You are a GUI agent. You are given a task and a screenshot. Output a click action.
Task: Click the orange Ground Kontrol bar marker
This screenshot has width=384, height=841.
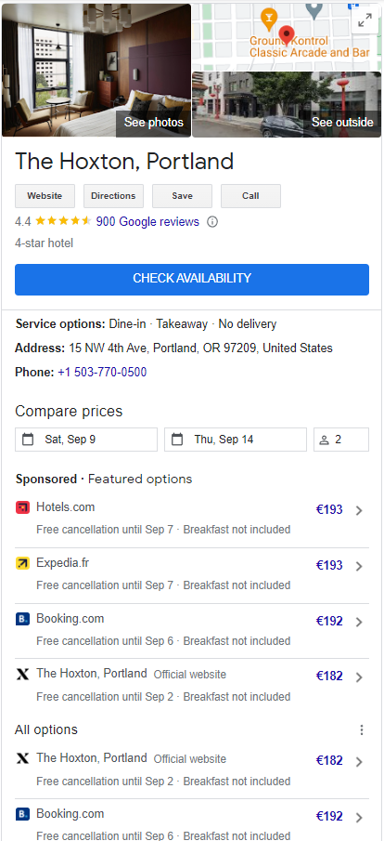(268, 20)
